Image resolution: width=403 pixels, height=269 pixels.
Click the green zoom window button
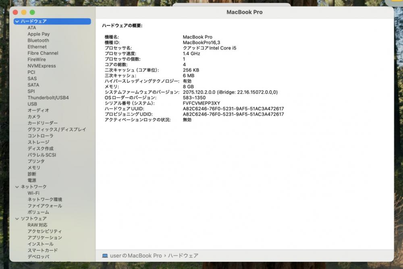32,12
